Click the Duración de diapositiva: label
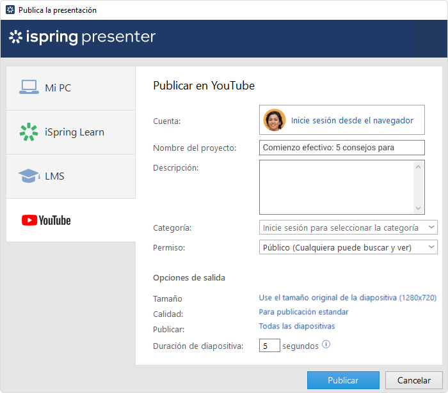Image resolution: width=448 pixels, height=393 pixels. coord(198,346)
